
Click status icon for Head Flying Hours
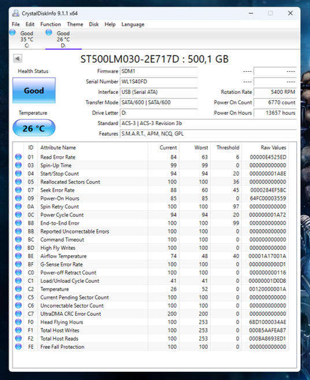coord(19,321)
